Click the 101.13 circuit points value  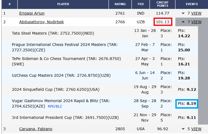(163, 22)
